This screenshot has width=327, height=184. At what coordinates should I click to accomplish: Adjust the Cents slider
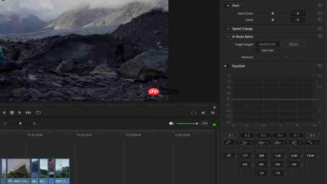click(x=273, y=20)
